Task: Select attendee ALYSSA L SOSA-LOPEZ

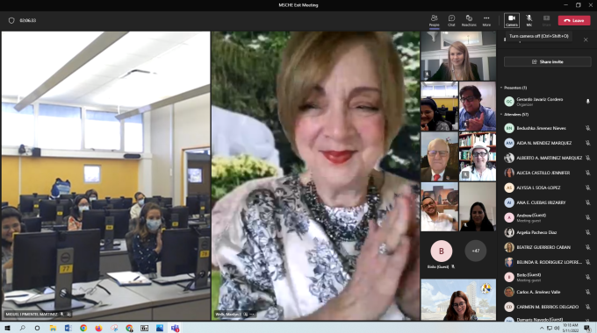Action: click(547, 188)
